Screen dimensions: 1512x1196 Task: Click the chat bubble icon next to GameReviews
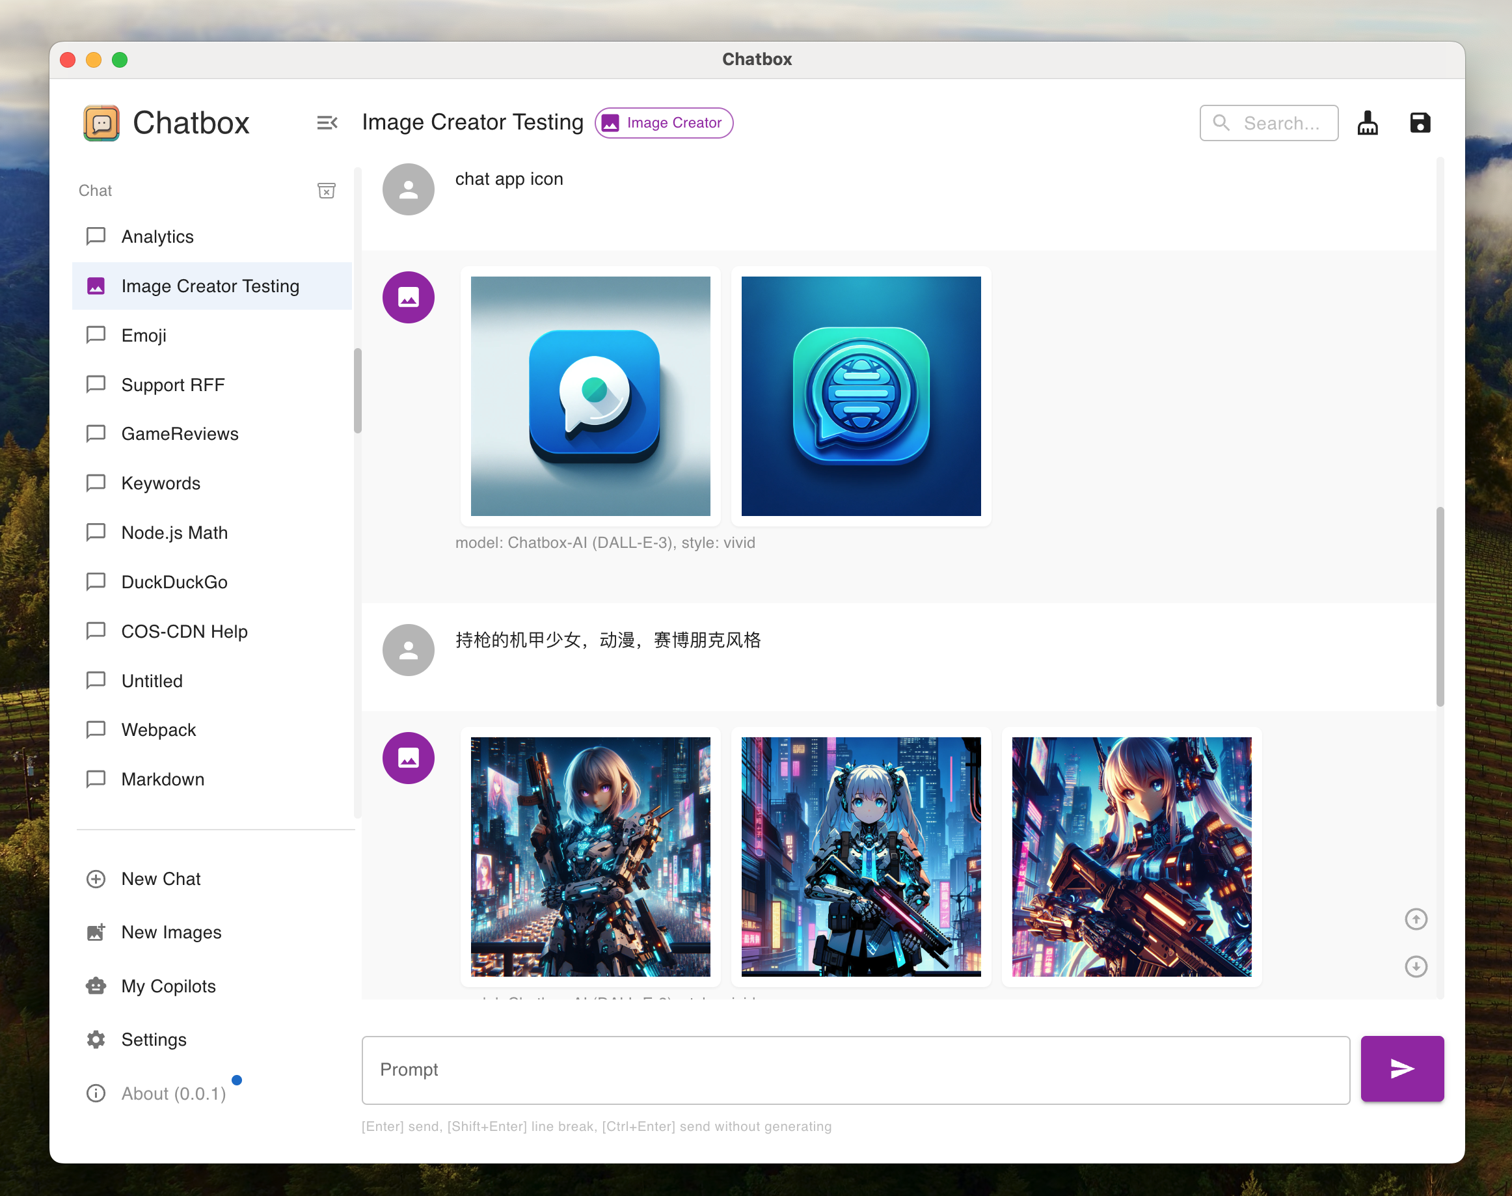click(96, 433)
